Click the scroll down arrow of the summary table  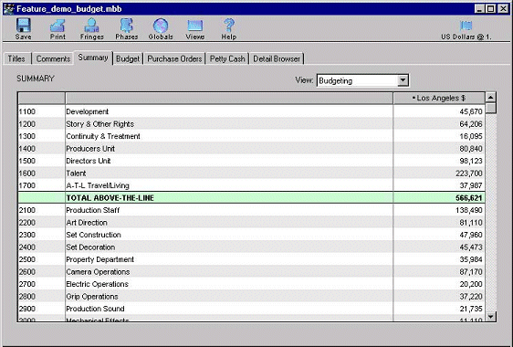click(x=491, y=316)
